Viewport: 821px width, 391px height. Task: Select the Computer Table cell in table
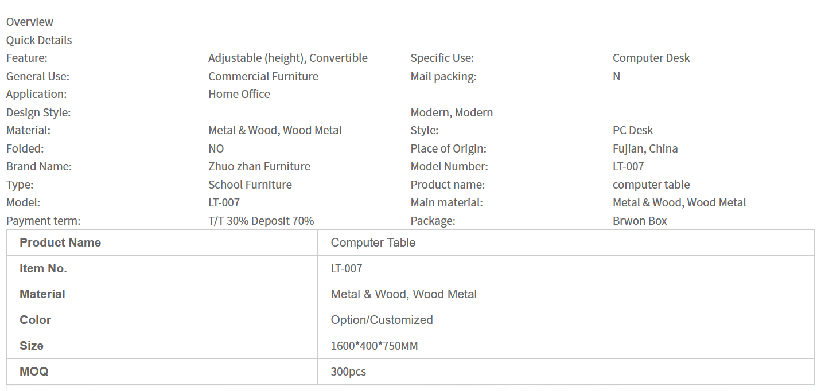373,243
